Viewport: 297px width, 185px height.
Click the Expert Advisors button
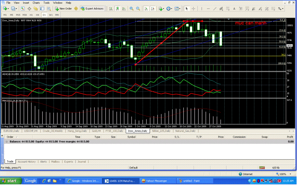point(92,9)
